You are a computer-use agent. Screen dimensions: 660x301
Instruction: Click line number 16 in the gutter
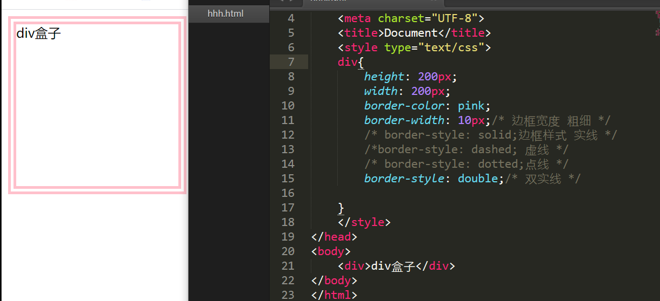coord(288,193)
